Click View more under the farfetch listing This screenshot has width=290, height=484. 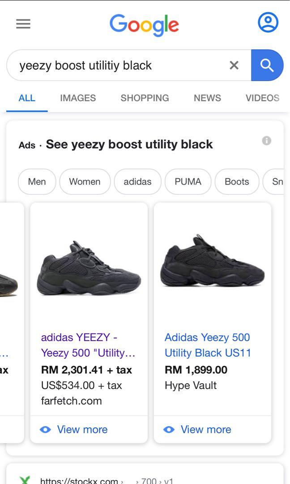(x=82, y=429)
